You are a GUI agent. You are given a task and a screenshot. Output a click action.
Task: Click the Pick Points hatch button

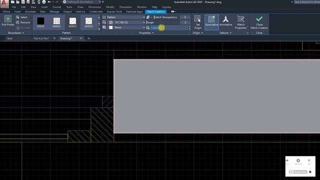pos(8,20)
